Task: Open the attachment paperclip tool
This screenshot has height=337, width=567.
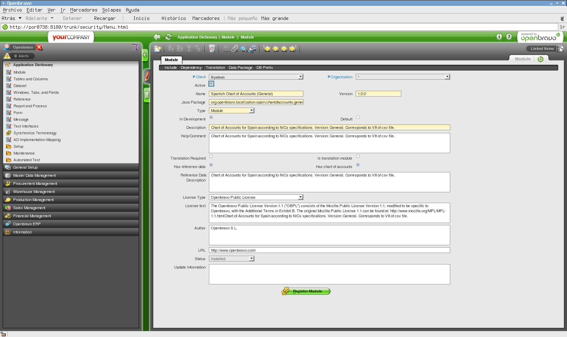Action: tap(235, 49)
